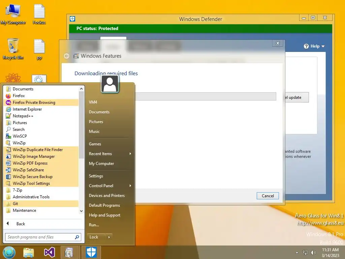
Task: Open Firefox from the programs list
Action: click(41, 95)
